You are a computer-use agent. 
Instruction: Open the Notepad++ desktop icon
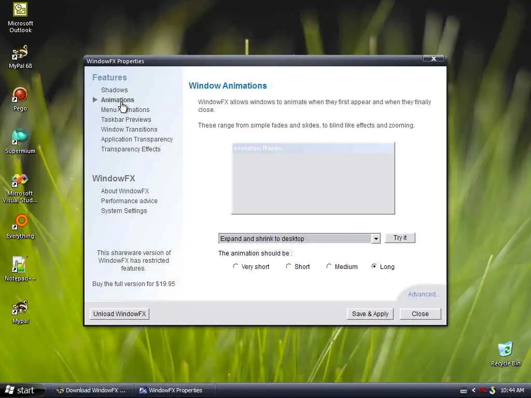point(20,269)
